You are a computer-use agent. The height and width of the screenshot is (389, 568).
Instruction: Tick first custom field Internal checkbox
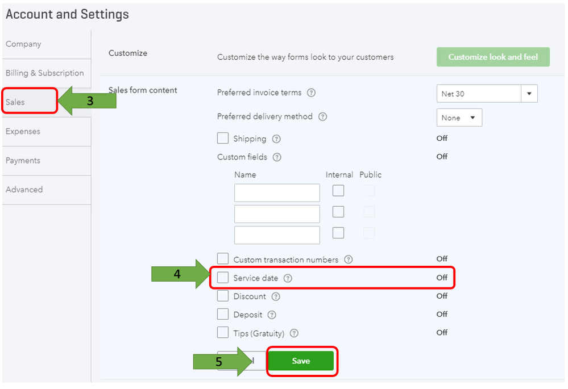point(338,191)
